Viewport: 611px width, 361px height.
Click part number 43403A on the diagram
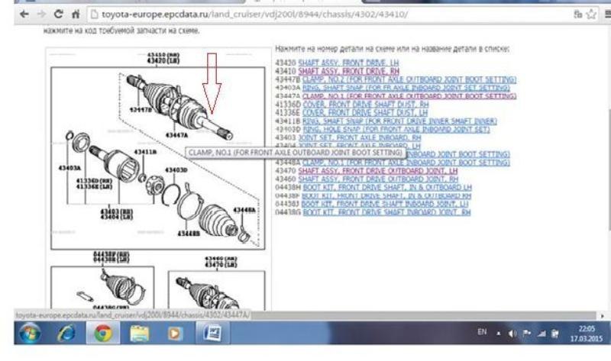tap(70, 168)
